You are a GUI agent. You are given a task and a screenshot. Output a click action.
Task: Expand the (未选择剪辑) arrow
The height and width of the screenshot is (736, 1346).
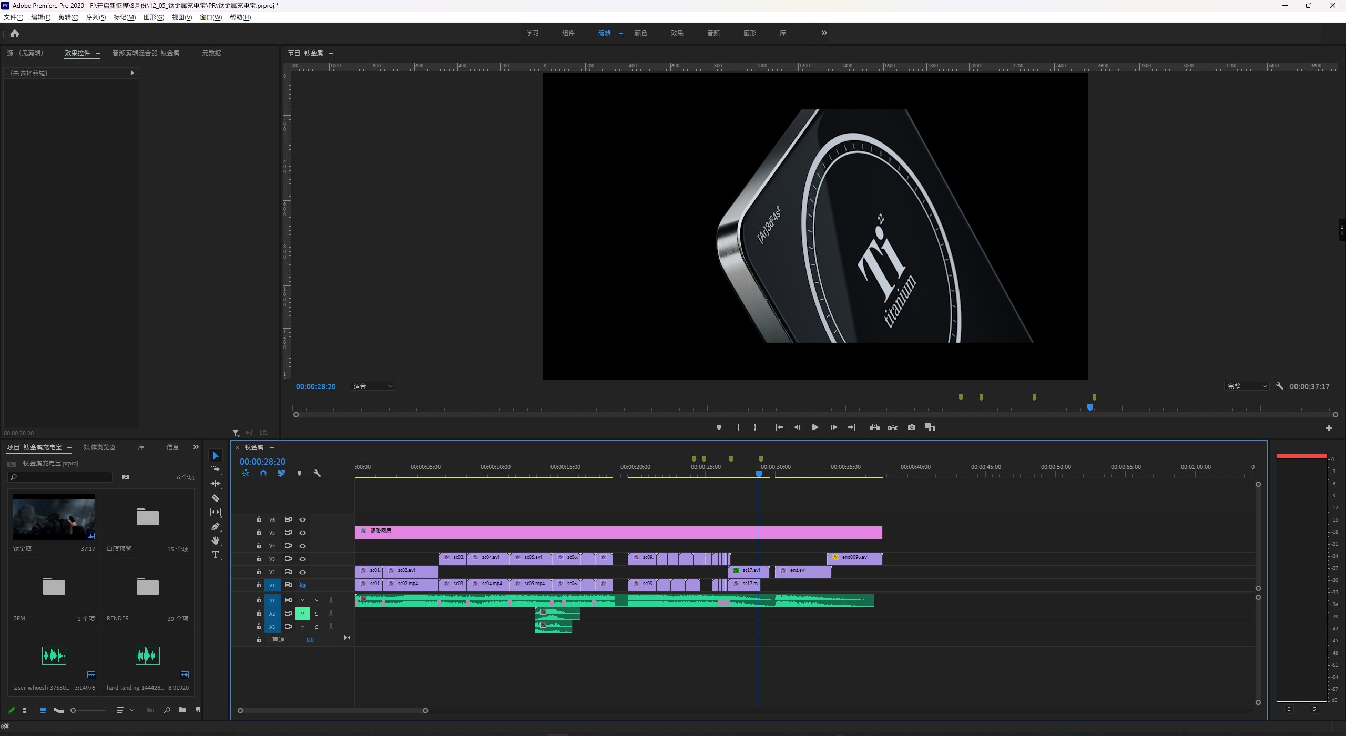132,73
